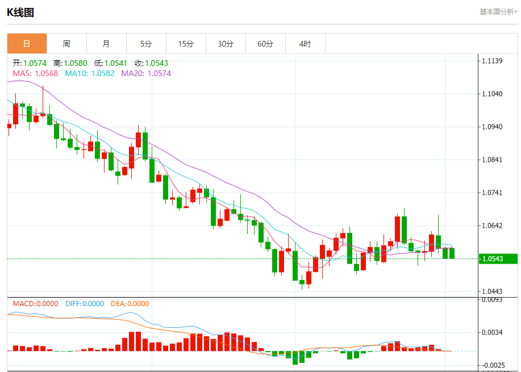Click the MA5: 1.0568 label
Viewport: 521px width, 372px height.
[35, 73]
